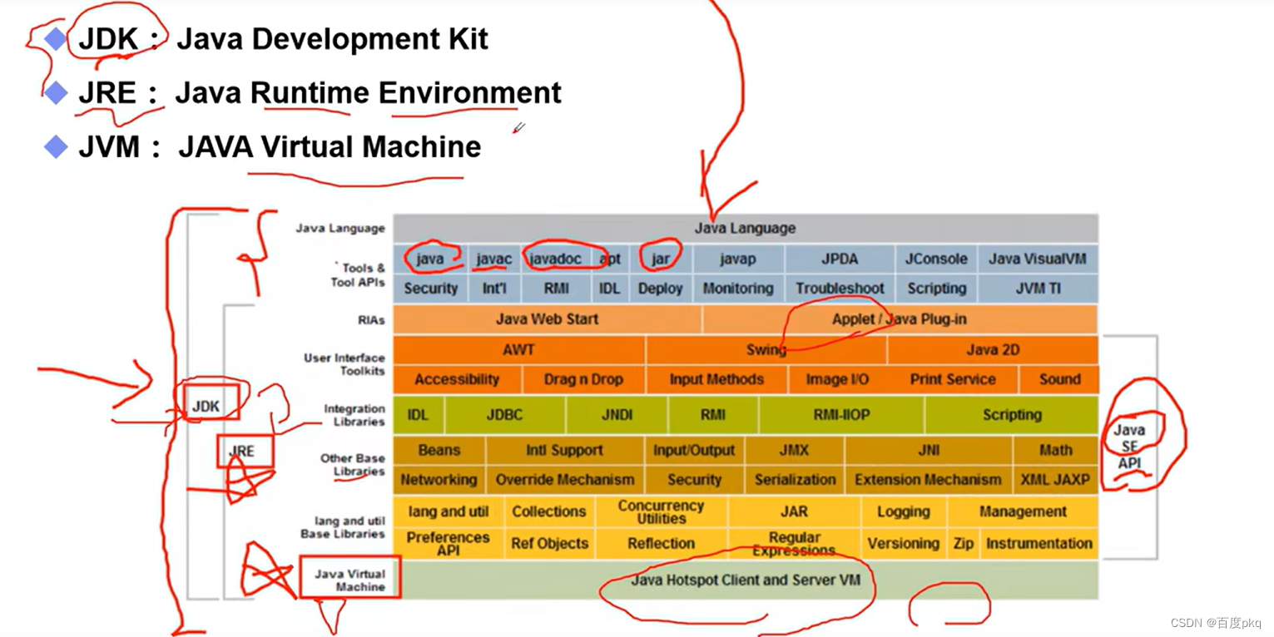Select the 'Swing' cell
The height and width of the screenshot is (637, 1274).
coord(766,350)
